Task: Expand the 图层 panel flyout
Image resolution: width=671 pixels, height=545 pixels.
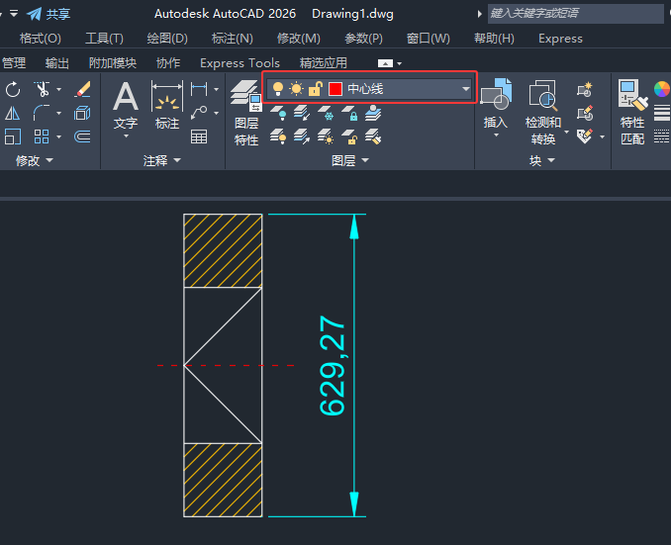Action: [349, 160]
